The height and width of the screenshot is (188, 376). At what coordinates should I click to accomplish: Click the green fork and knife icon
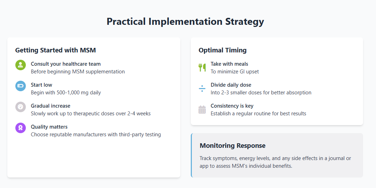pyautogui.click(x=202, y=67)
